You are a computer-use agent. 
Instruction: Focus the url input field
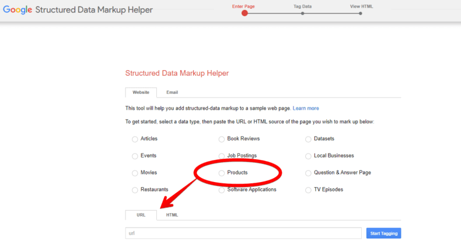tap(243, 233)
